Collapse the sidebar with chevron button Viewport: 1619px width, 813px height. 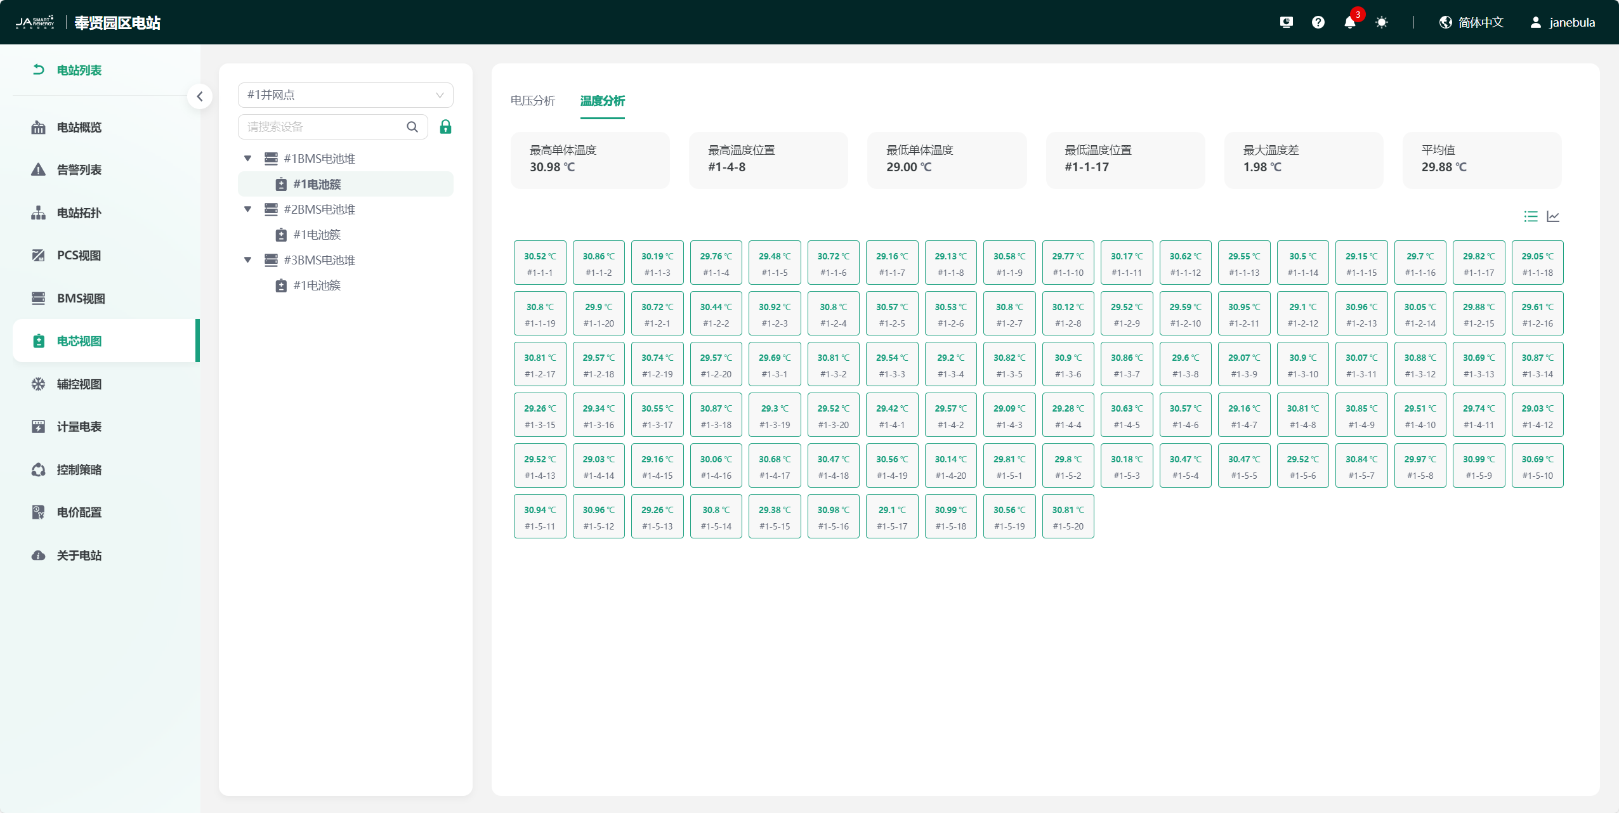tap(200, 96)
